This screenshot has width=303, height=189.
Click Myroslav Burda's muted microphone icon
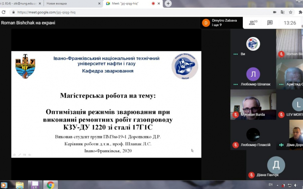click(x=236, y=114)
